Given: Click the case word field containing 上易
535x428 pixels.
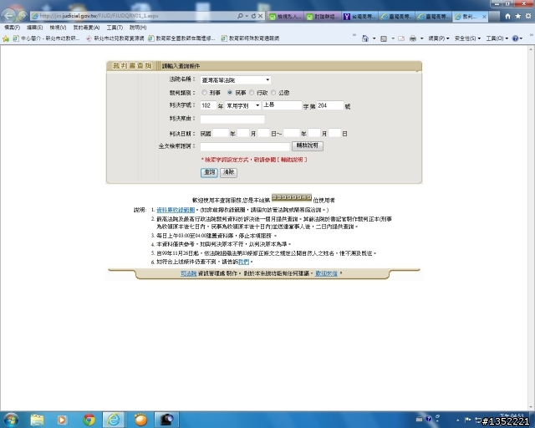Looking at the screenshot, I should 282,105.
